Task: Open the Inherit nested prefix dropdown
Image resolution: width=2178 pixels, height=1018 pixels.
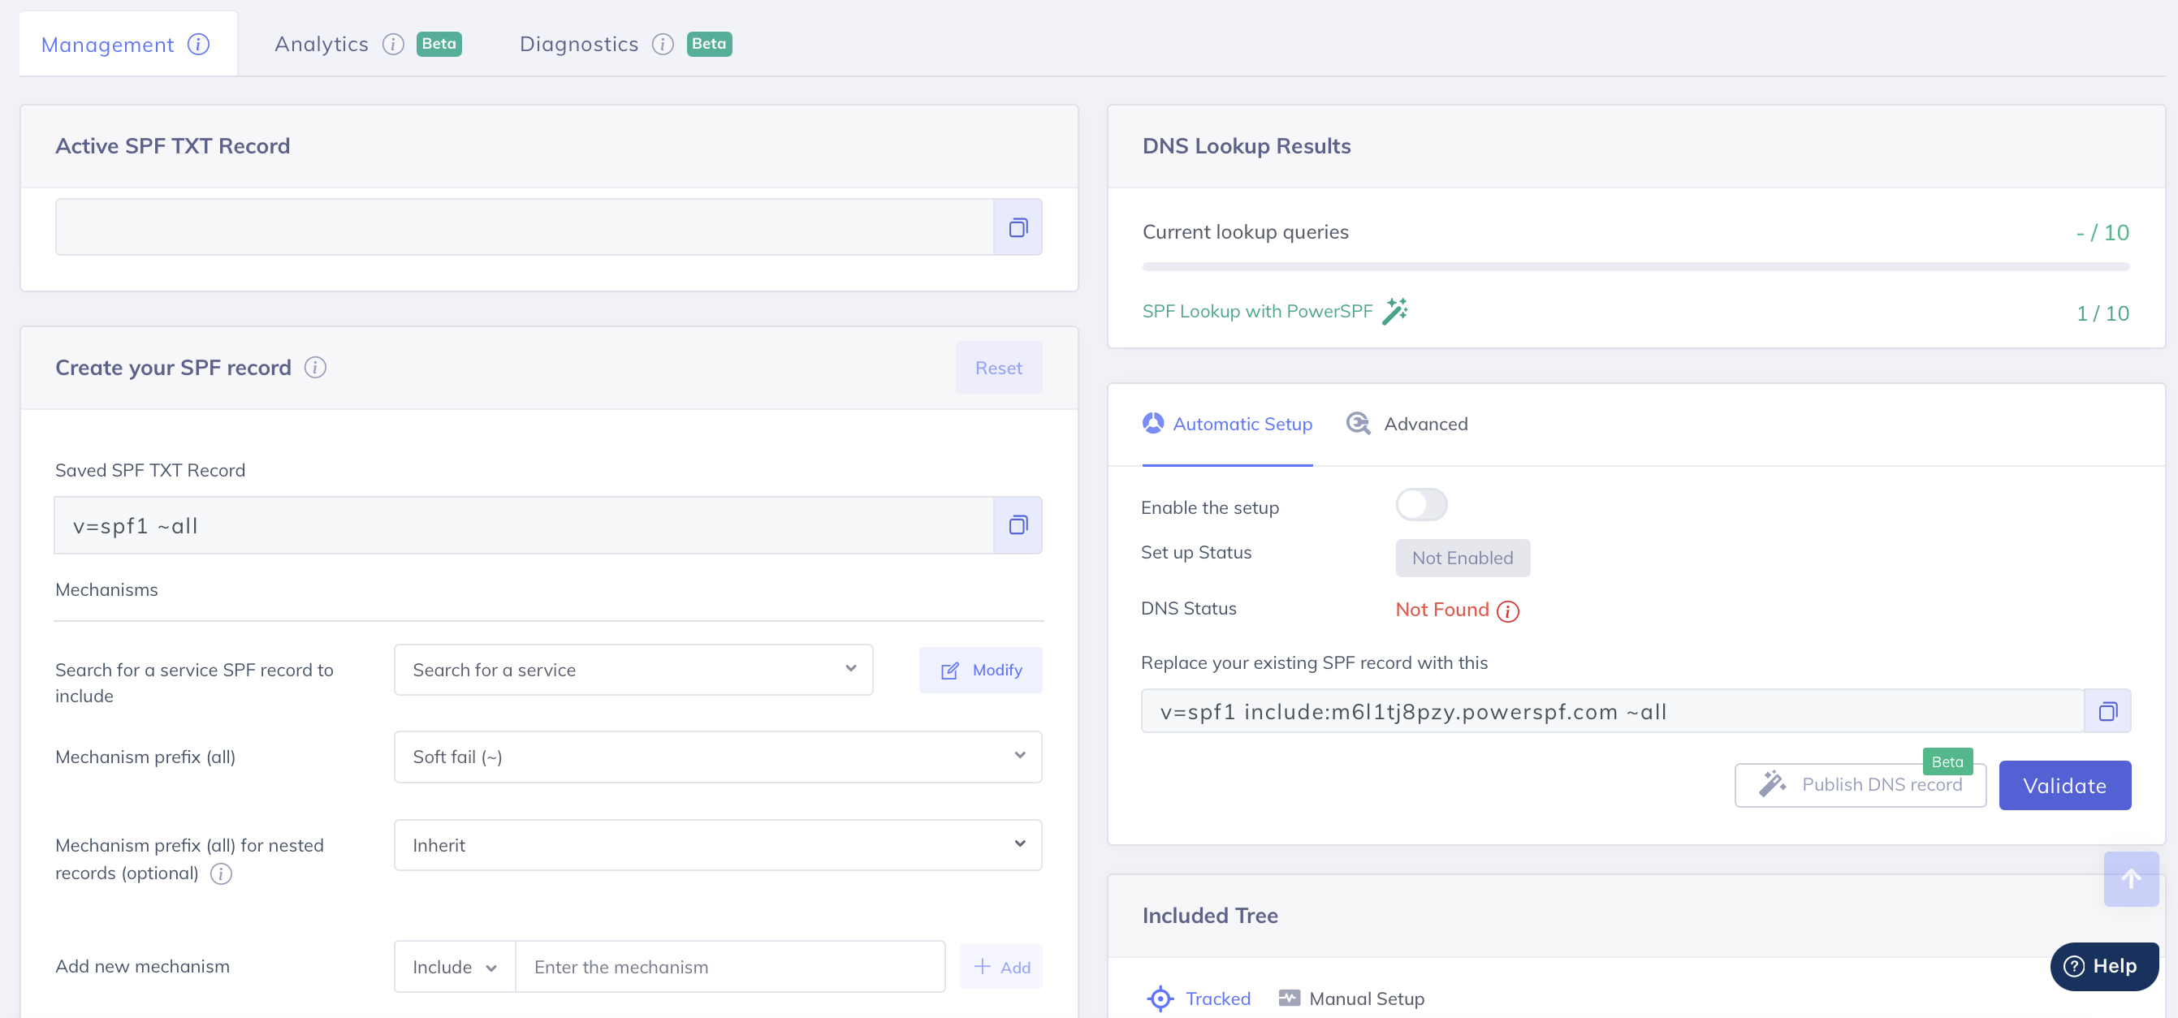Action: [717, 844]
